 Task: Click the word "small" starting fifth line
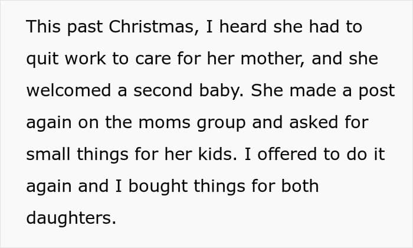click(48, 154)
